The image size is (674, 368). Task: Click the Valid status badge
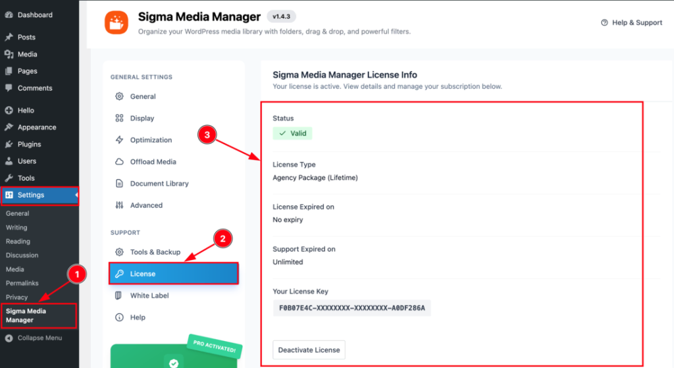[x=292, y=133]
